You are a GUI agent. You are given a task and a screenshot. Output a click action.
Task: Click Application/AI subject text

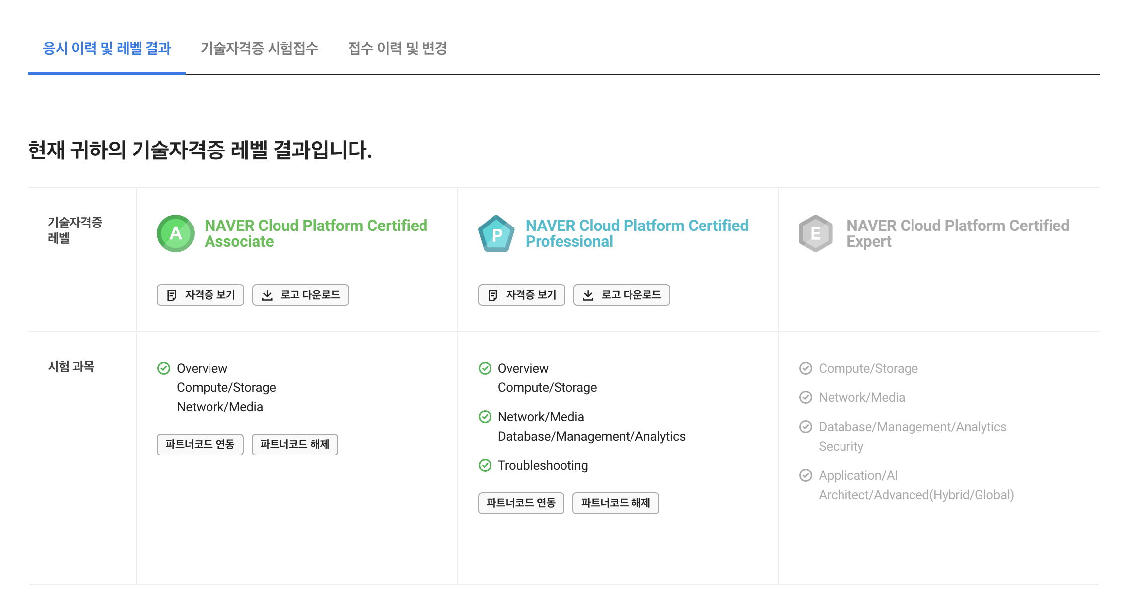click(x=858, y=475)
